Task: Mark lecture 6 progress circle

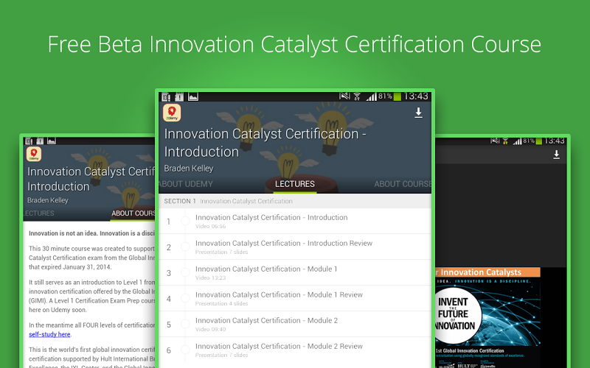Action: [185, 350]
